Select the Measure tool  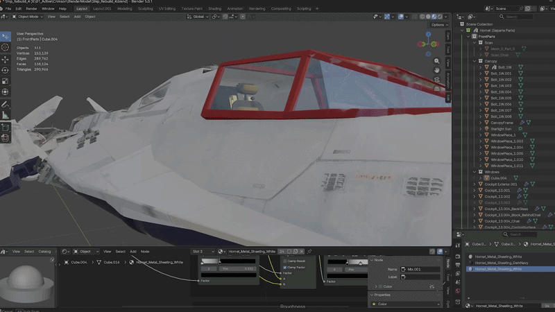tap(6, 115)
